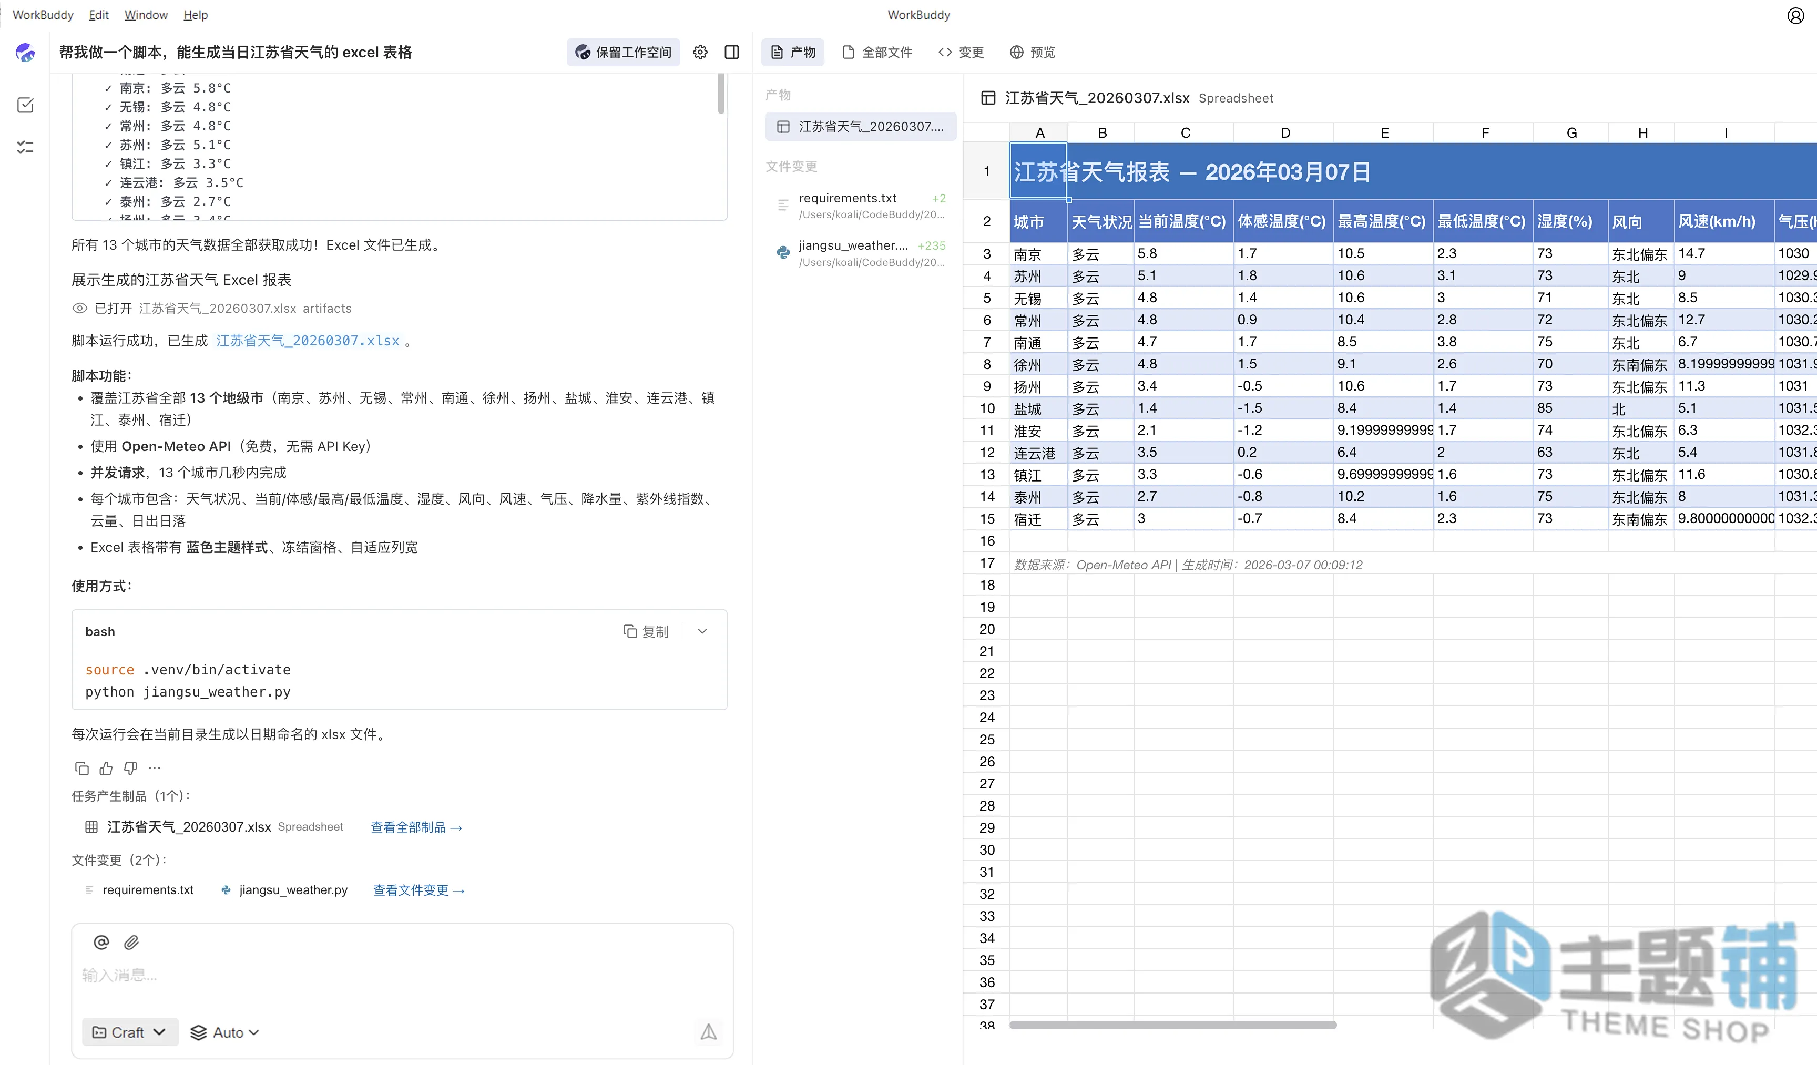Screen dimensions: 1817x1065
Task: Open the Edit menu
Action: (x=99, y=14)
